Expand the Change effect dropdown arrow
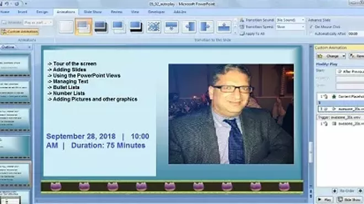Screen dimensions: 364x204 click(344, 56)
